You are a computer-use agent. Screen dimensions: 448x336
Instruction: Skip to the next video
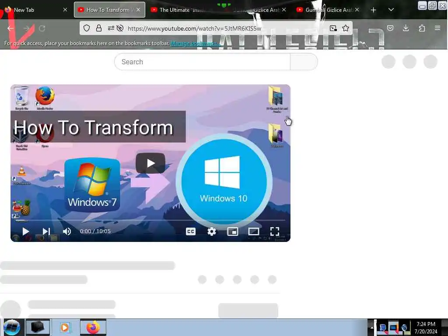click(x=46, y=231)
